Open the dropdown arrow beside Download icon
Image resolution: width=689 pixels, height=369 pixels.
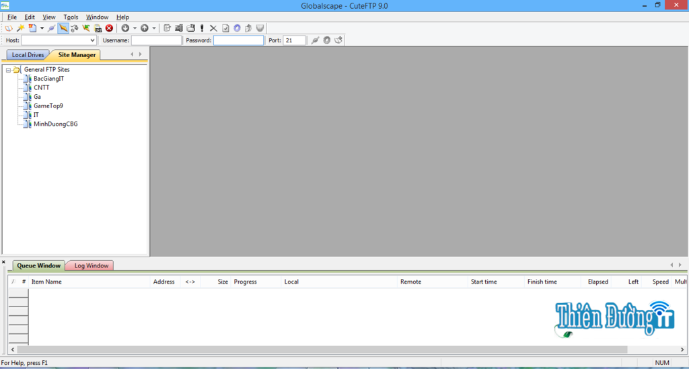click(x=135, y=28)
